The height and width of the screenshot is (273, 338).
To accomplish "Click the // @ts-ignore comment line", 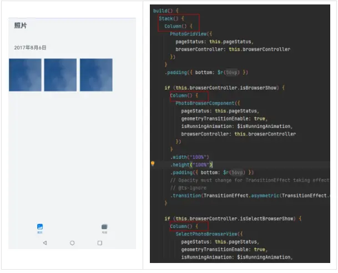I will (188, 188).
